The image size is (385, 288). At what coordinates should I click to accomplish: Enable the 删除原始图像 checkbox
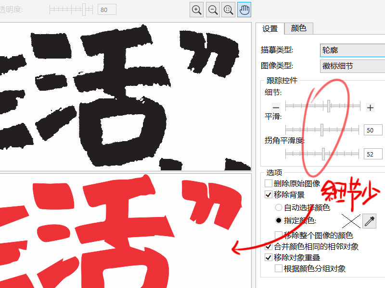pyautogui.click(x=269, y=183)
